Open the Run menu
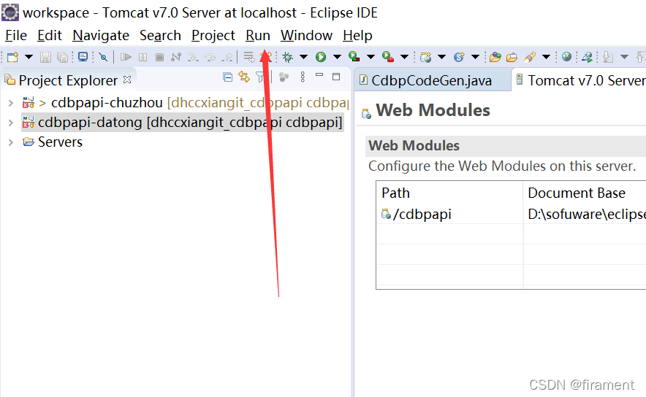 [x=258, y=35]
